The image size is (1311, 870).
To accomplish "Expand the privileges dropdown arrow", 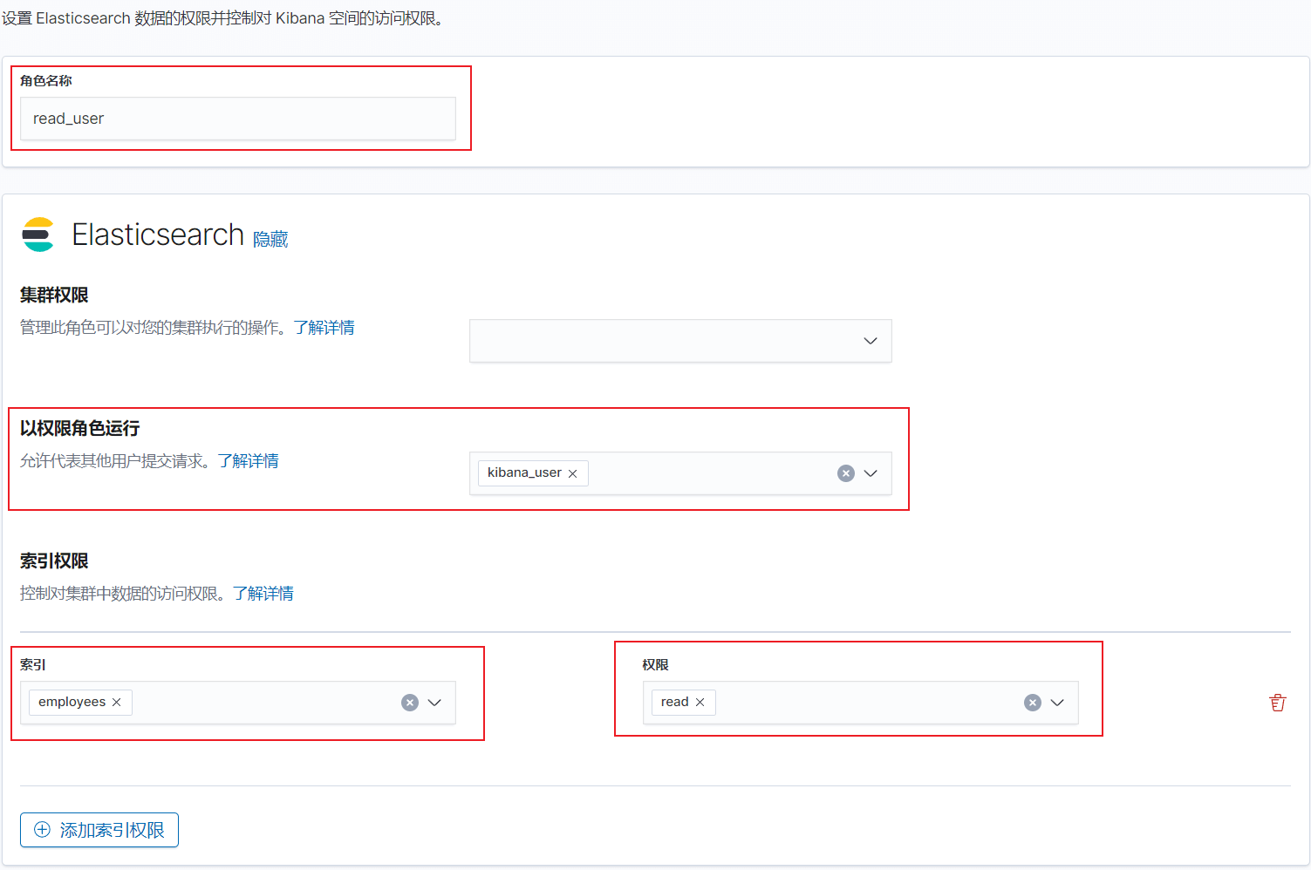I will (x=1057, y=703).
